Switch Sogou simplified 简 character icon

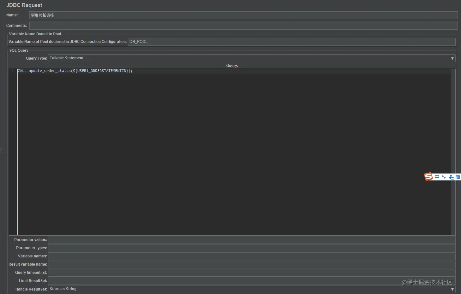(x=458, y=177)
